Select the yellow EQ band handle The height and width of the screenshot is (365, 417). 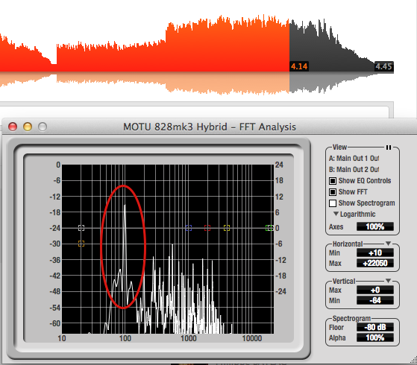pos(227,228)
